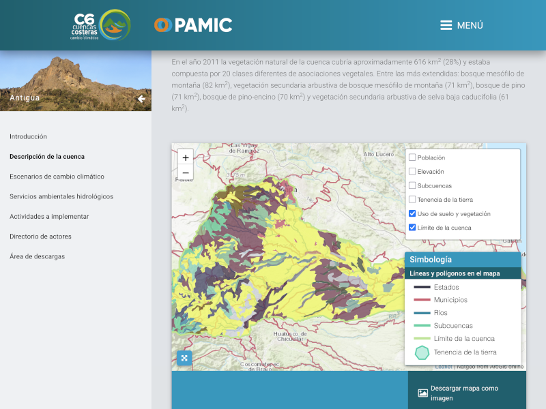Click the back arrow beside Antigua
This screenshot has width=546, height=409.
tap(141, 99)
